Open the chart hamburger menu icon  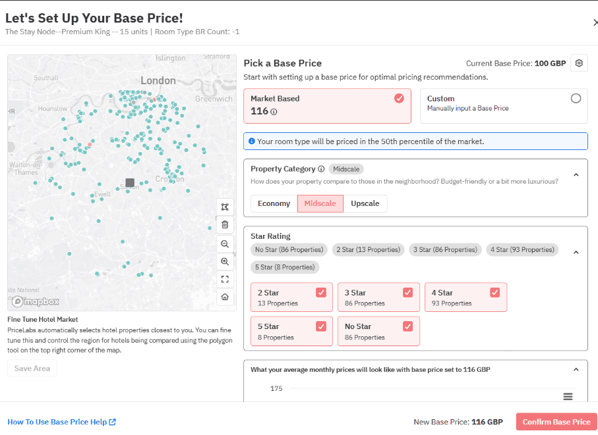point(568,397)
